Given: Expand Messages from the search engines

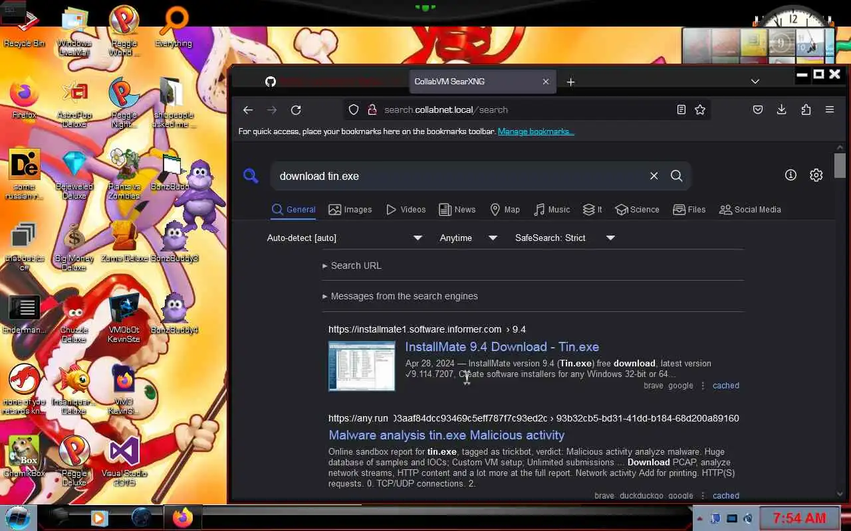Looking at the screenshot, I should [x=400, y=296].
